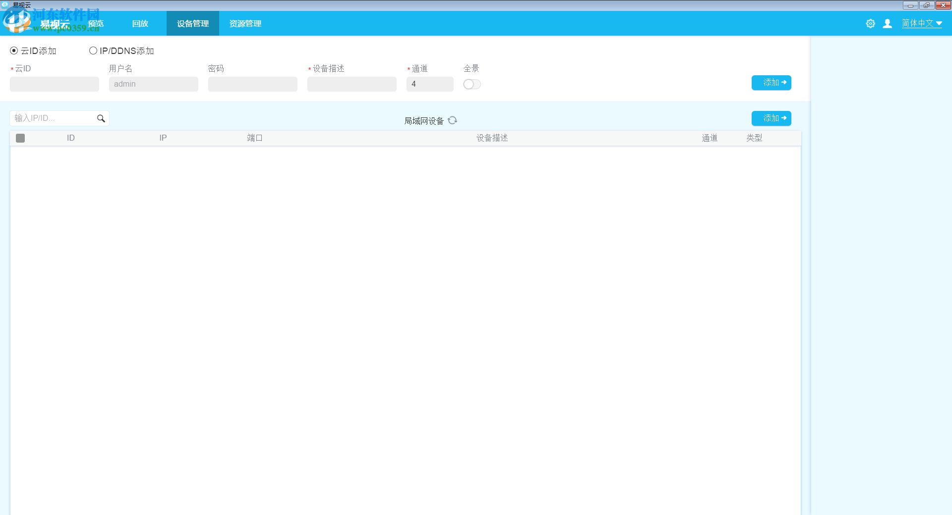Image resolution: width=952 pixels, height=515 pixels.
Task: Open the 资源管理 tab
Action: [x=245, y=23]
